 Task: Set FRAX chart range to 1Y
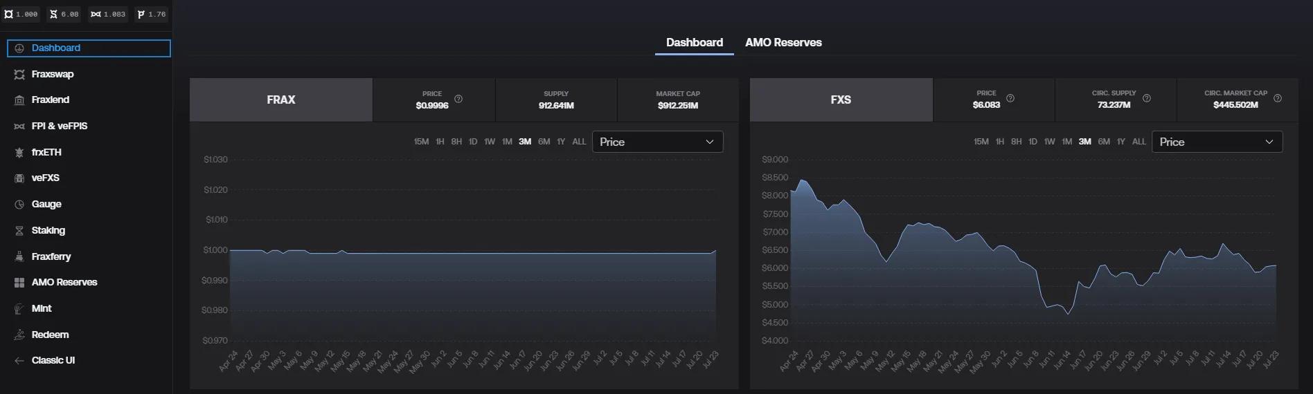coord(561,142)
